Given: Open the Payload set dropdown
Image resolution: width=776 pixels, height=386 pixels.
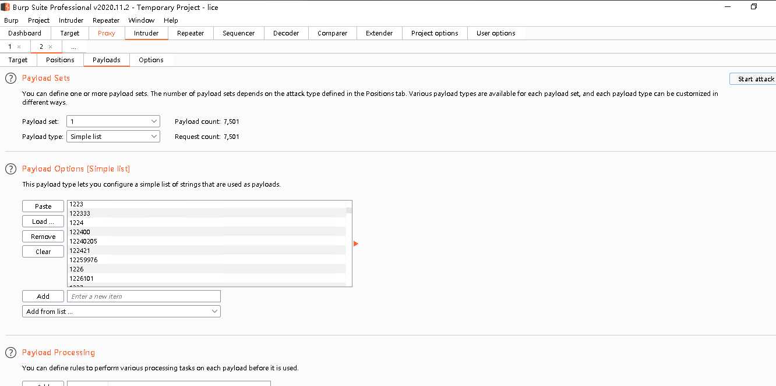Looking at the screenshot, I should pos(113,121).
